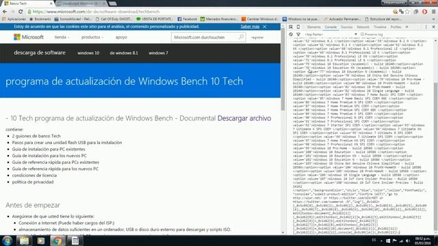This screenshot has height=246, width=438.
Task: Open the Aplicaciones bookmarks shortcut
Action: click(x=14, y=19)
